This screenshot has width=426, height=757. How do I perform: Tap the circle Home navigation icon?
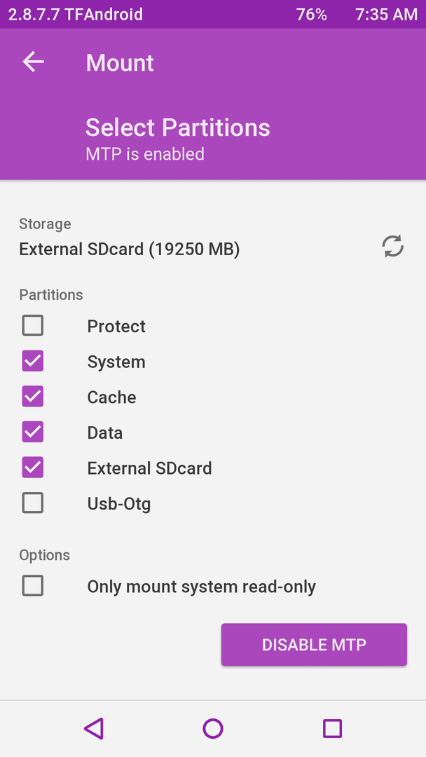point(213,728)
